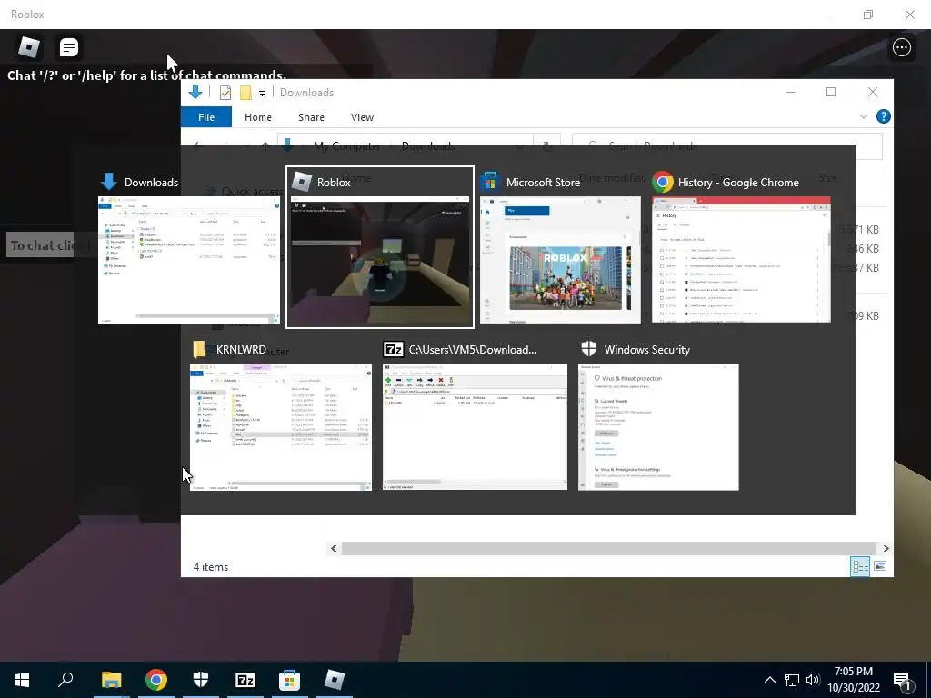Open File Explorer from the taskbar
This screenshot has height=698, width=931.
pyautogui.click(x=111, y=680)
